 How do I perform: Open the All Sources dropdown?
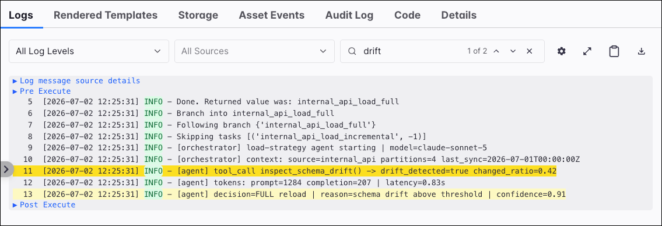254,51
